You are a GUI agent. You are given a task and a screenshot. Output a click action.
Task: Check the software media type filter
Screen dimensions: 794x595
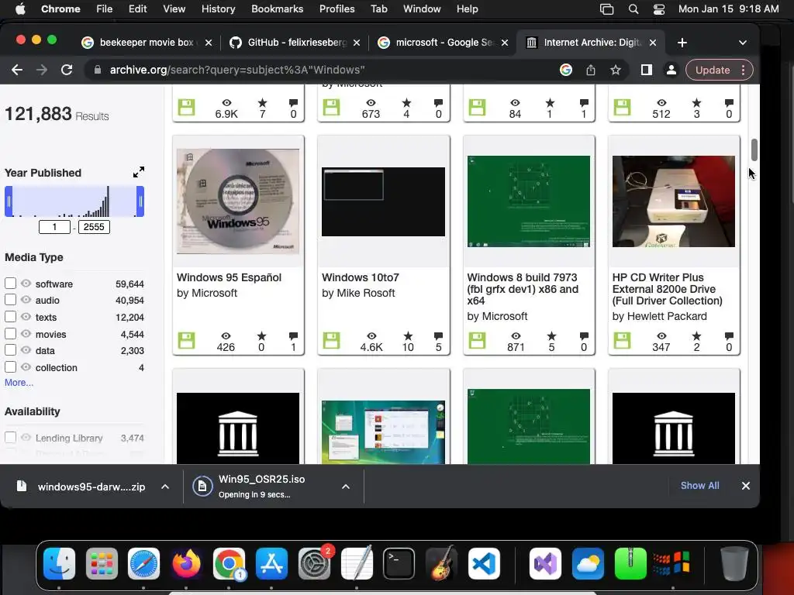(x=10, y=284)
